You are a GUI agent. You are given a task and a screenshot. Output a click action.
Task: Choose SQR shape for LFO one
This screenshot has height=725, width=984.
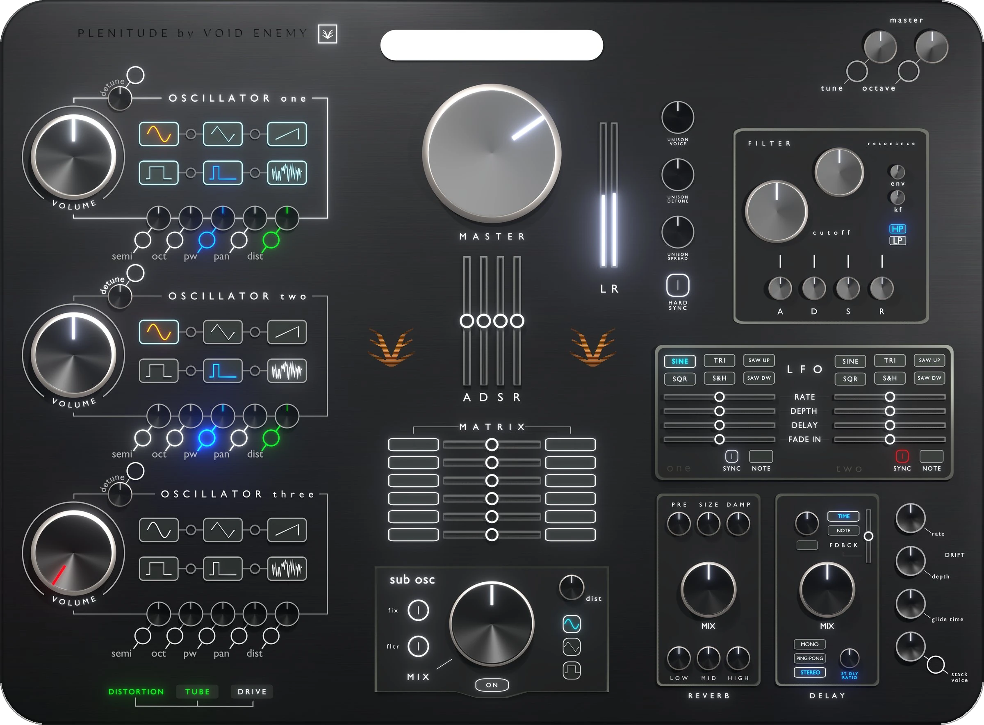click(x=679, y=379)
